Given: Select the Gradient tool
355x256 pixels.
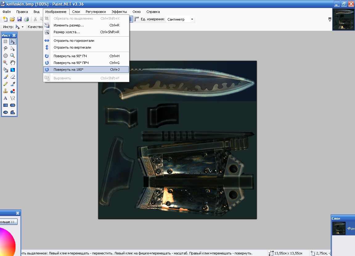Looking at the screenshot, I should pos(13,70).
